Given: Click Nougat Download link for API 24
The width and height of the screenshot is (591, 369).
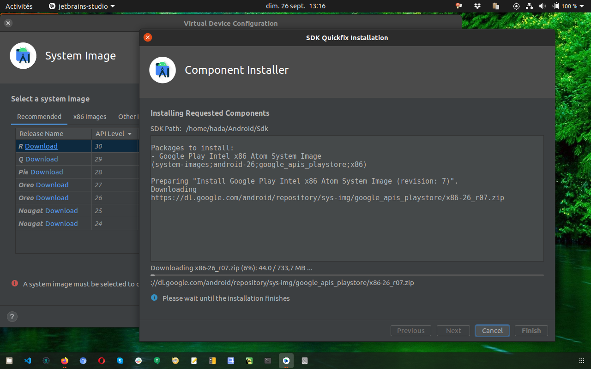Looking at the screenshot, I should click(61, 224).
